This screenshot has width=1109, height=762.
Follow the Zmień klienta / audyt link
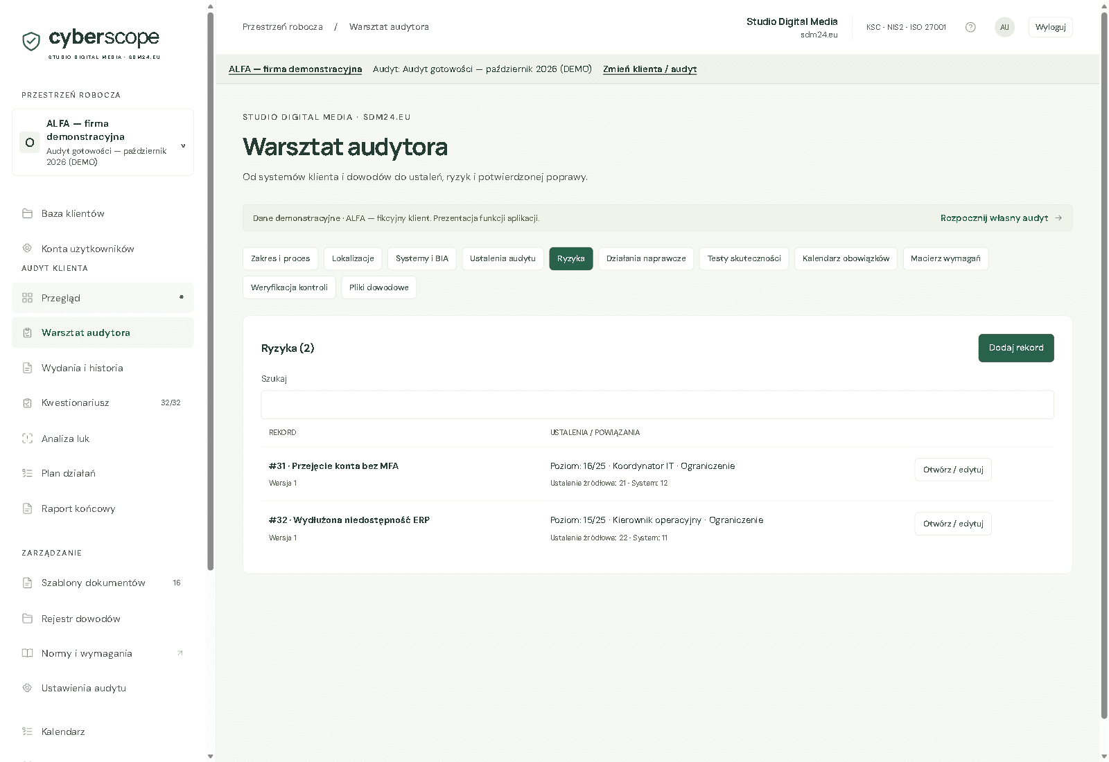pos(649,69)
